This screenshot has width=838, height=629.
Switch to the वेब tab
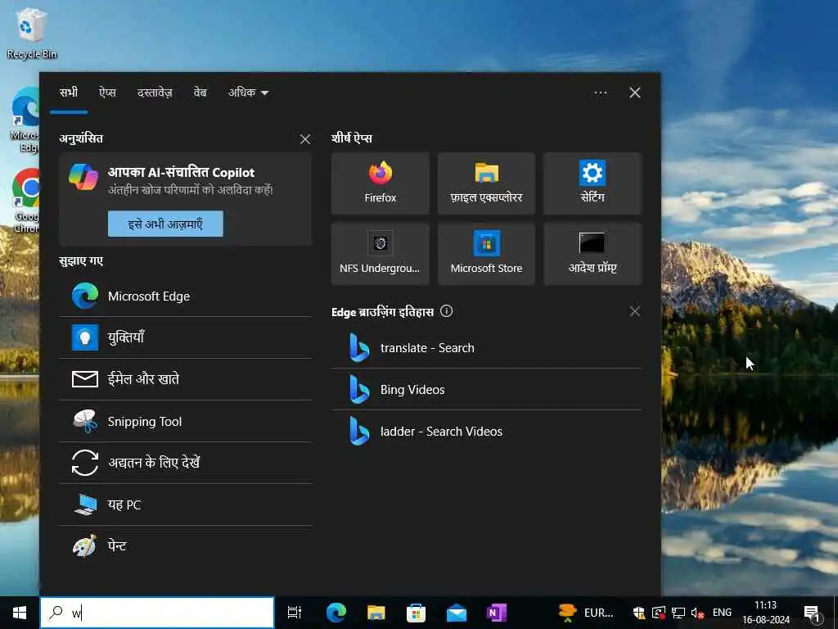[x=200, y=93]
